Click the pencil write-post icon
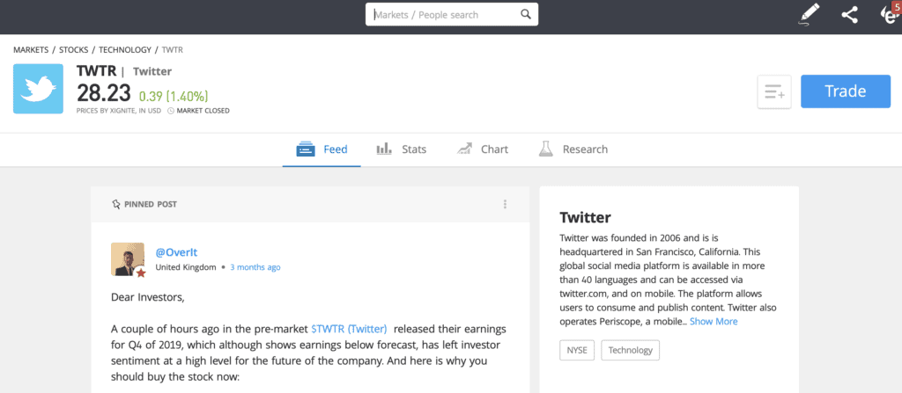Viewport: 902px width, 393px height. coord(810,14)
